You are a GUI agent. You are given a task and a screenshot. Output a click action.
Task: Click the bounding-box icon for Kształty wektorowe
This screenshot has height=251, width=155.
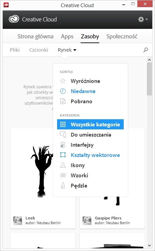click(x=63, y=155)
